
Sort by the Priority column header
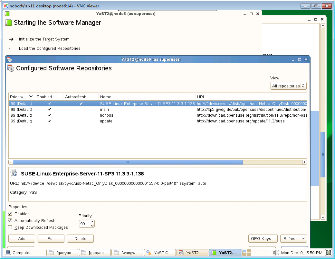[x=21, y=97]
